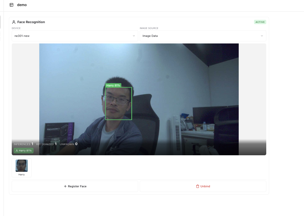Click the trash icon on Unbind
Viewport: 304px width, 216px height.
tap(197, 186)
